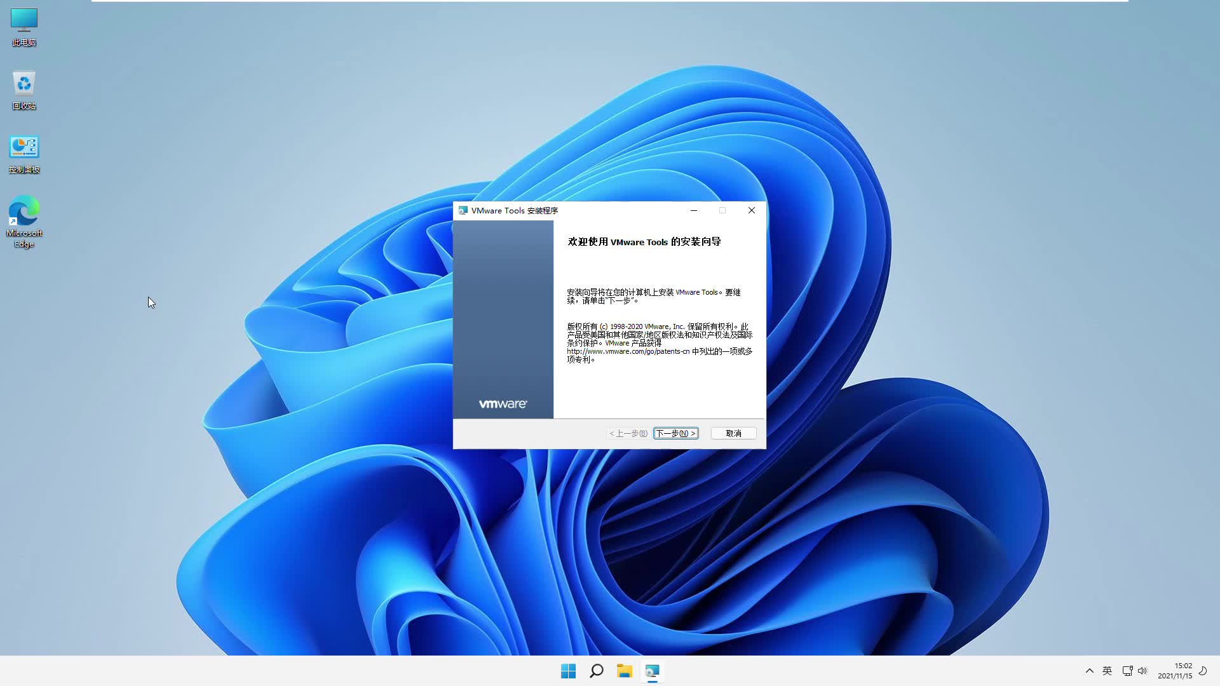Click 下一步 to continue installation
The height and width of the screenshot is (686, 1220).
coord(675,433)
